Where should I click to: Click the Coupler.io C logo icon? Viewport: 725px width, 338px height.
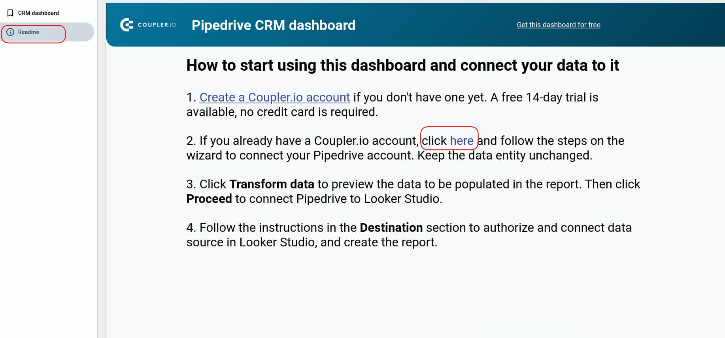coord(127,25)
